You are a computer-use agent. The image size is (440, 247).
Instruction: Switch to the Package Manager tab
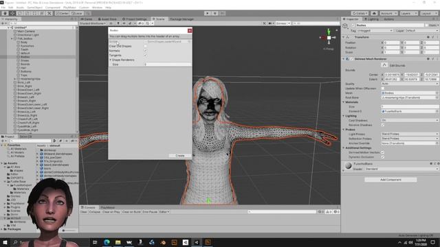click(x=181, y=19)
